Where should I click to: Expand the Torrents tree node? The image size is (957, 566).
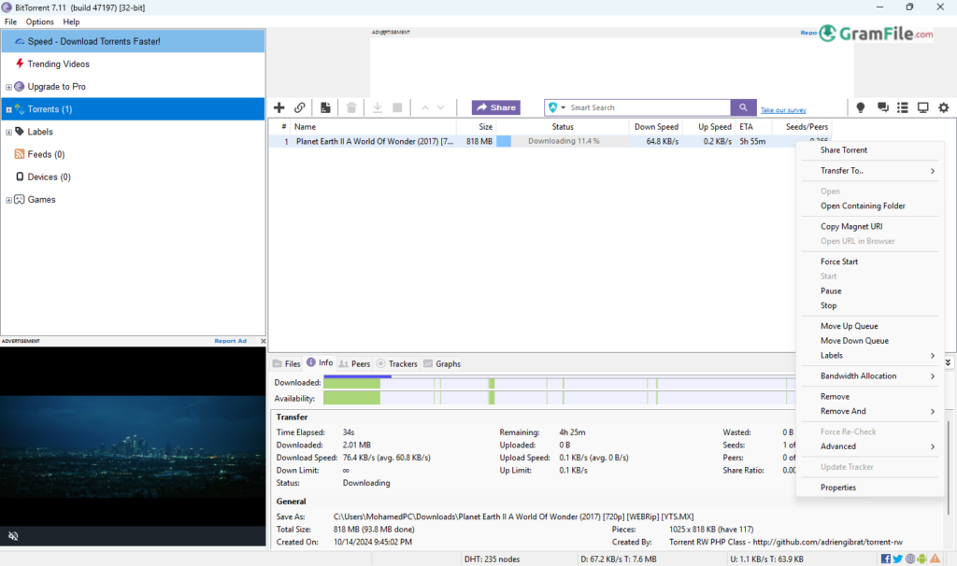8,110
